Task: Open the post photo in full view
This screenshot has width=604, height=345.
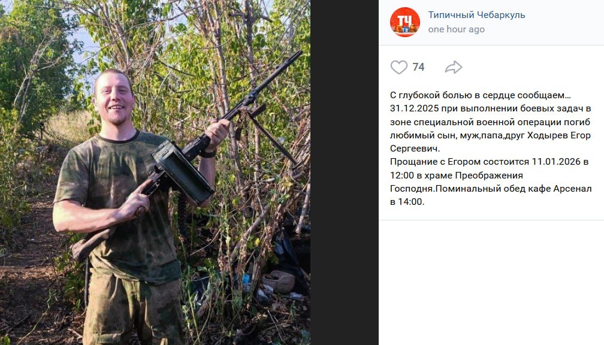Action: (155, 172)
